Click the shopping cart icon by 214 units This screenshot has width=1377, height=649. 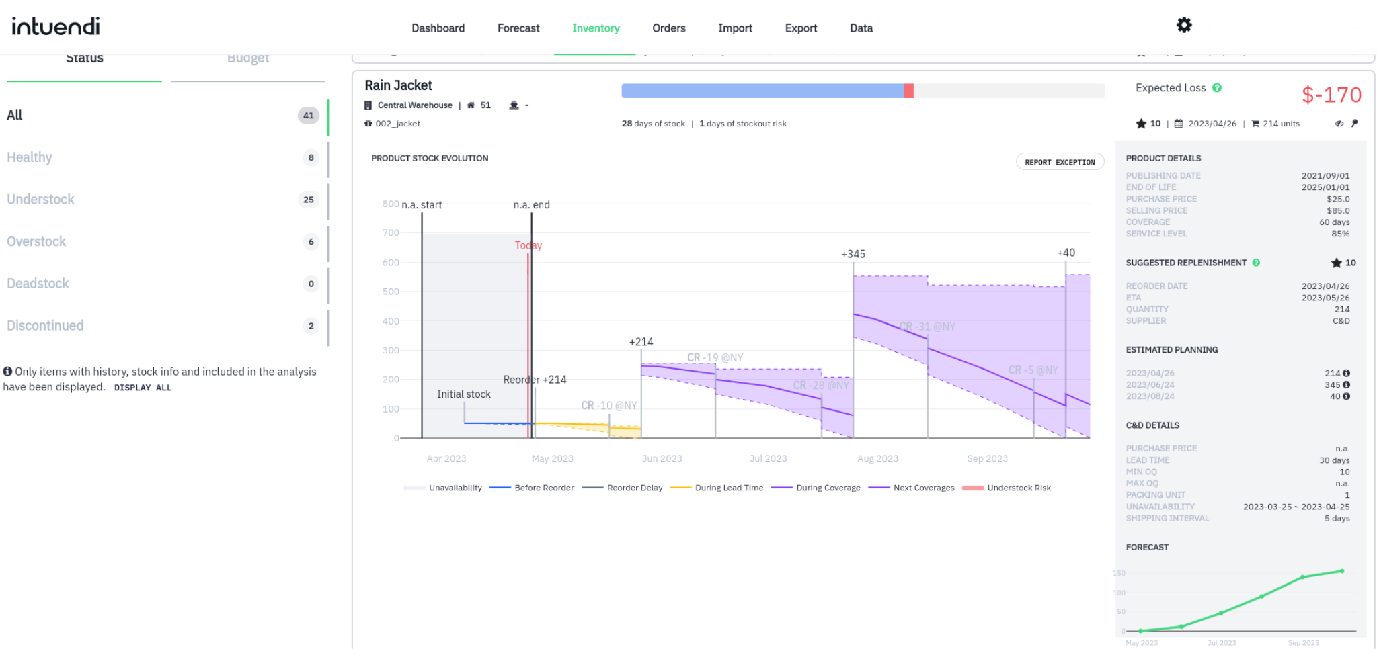point(1255,124)
